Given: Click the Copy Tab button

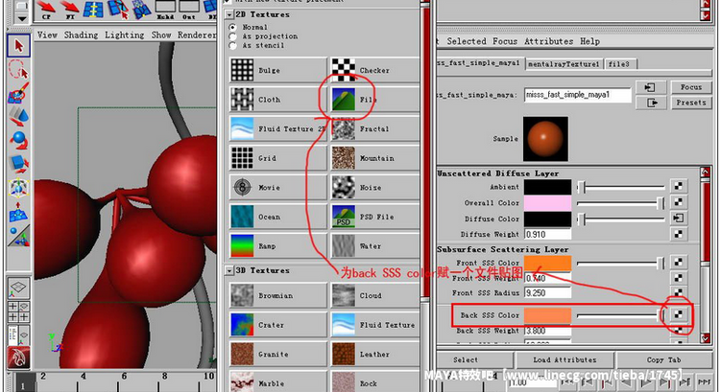Looking at the screenshot, I should 664,360.
